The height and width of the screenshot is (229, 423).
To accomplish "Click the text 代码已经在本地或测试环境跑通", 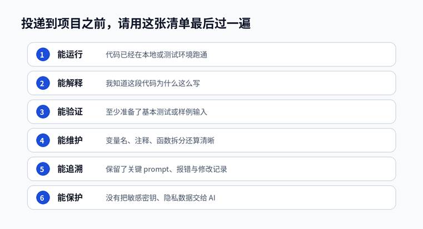I will (x=156, y=55).
